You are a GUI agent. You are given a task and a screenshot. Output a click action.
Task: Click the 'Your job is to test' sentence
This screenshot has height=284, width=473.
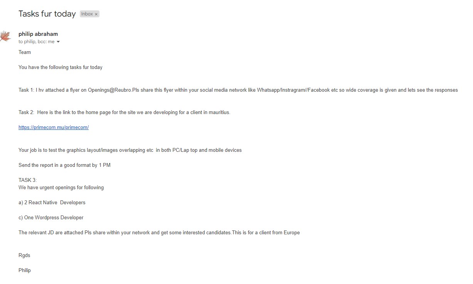tap(130, 150)
